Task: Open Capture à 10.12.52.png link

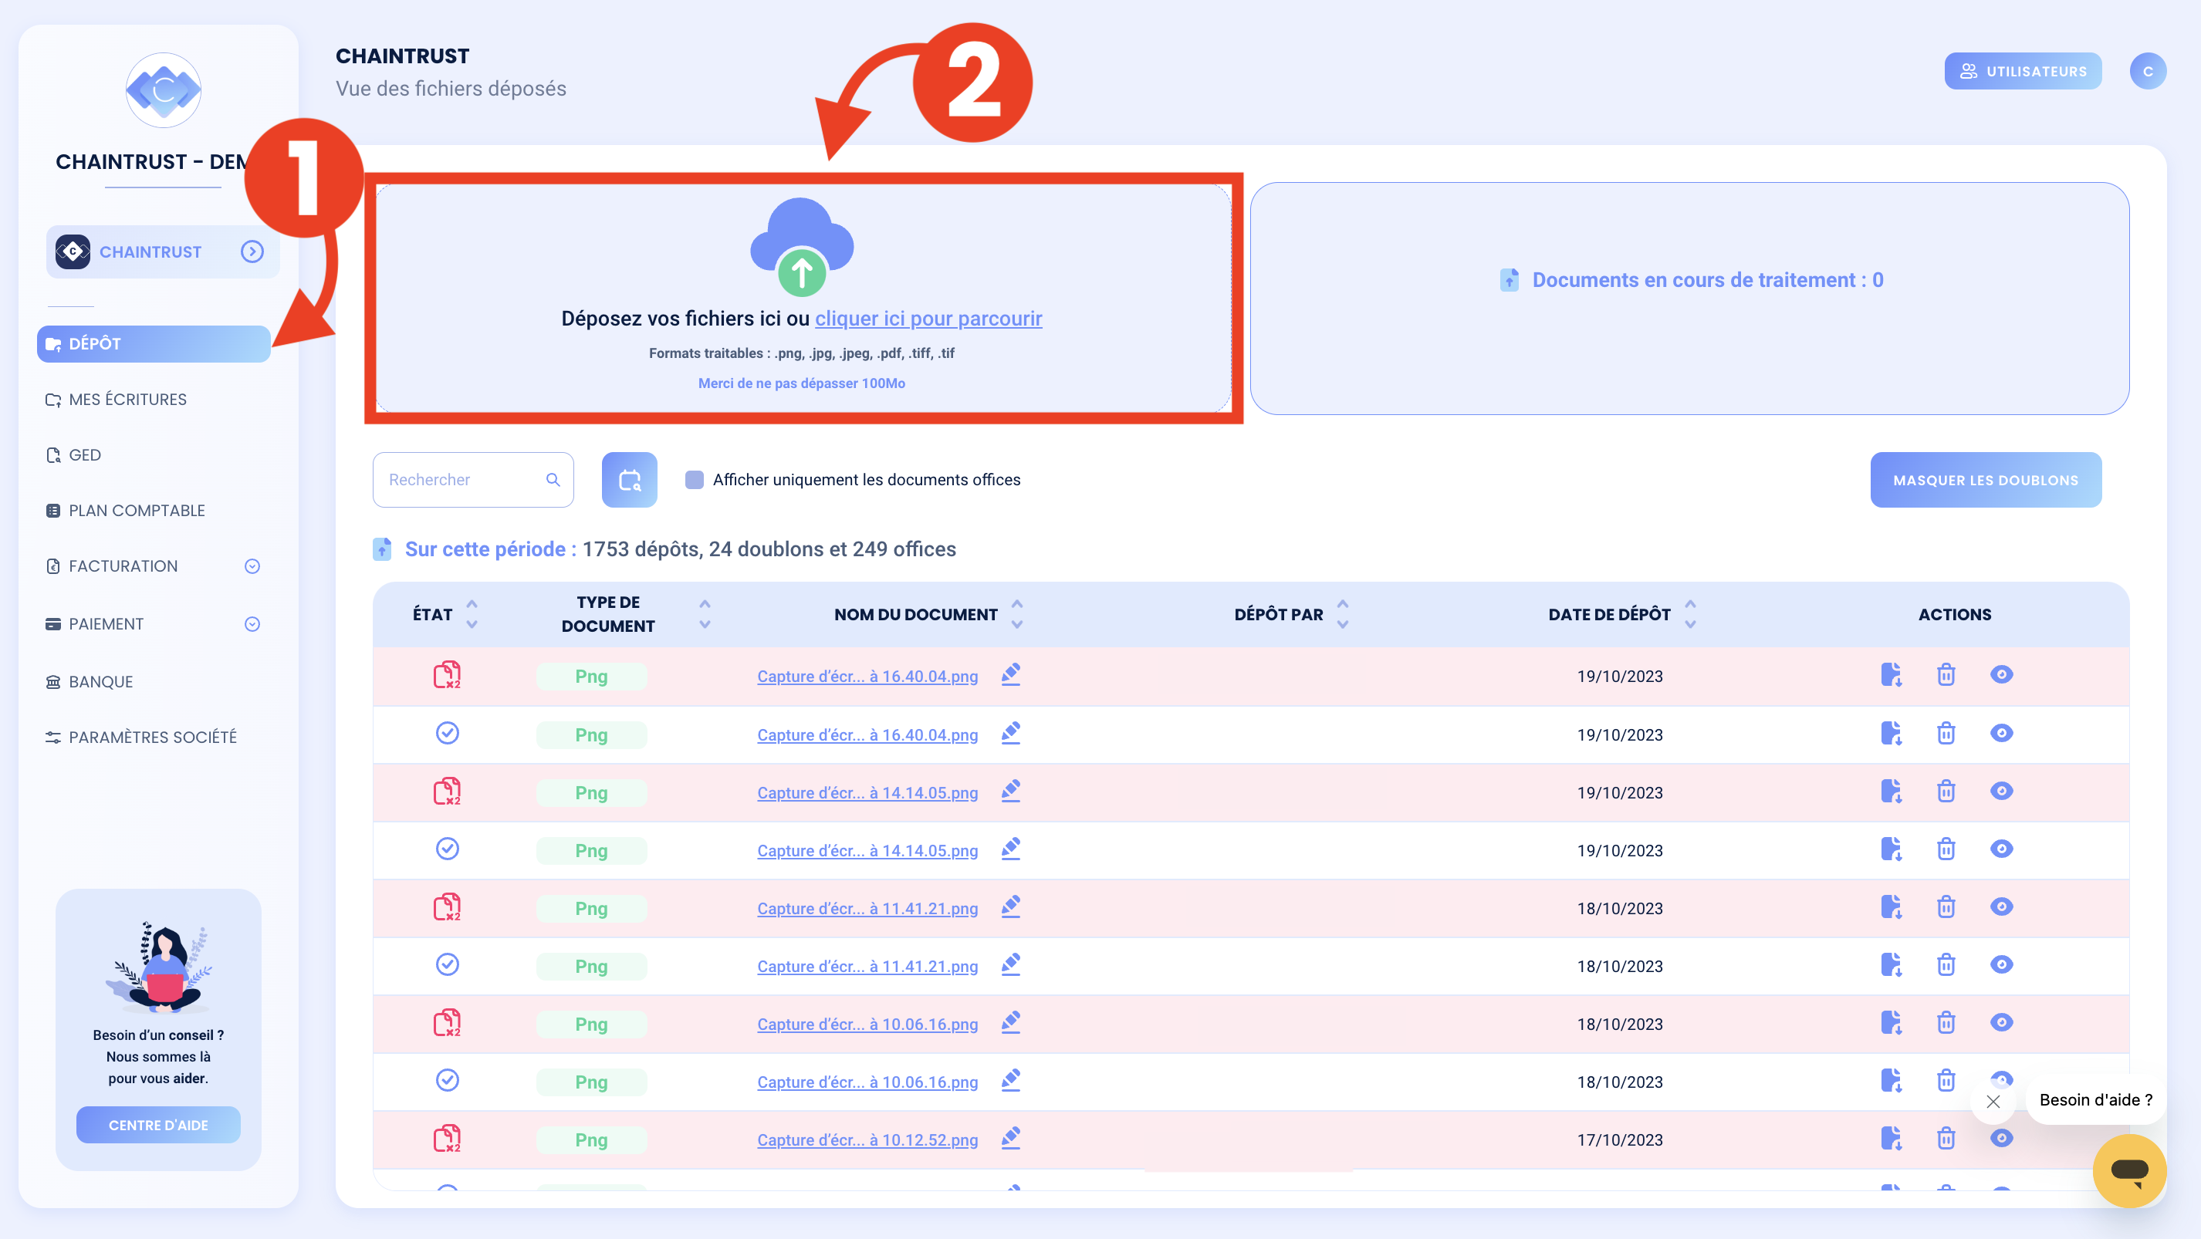Action: point(867,1139)
